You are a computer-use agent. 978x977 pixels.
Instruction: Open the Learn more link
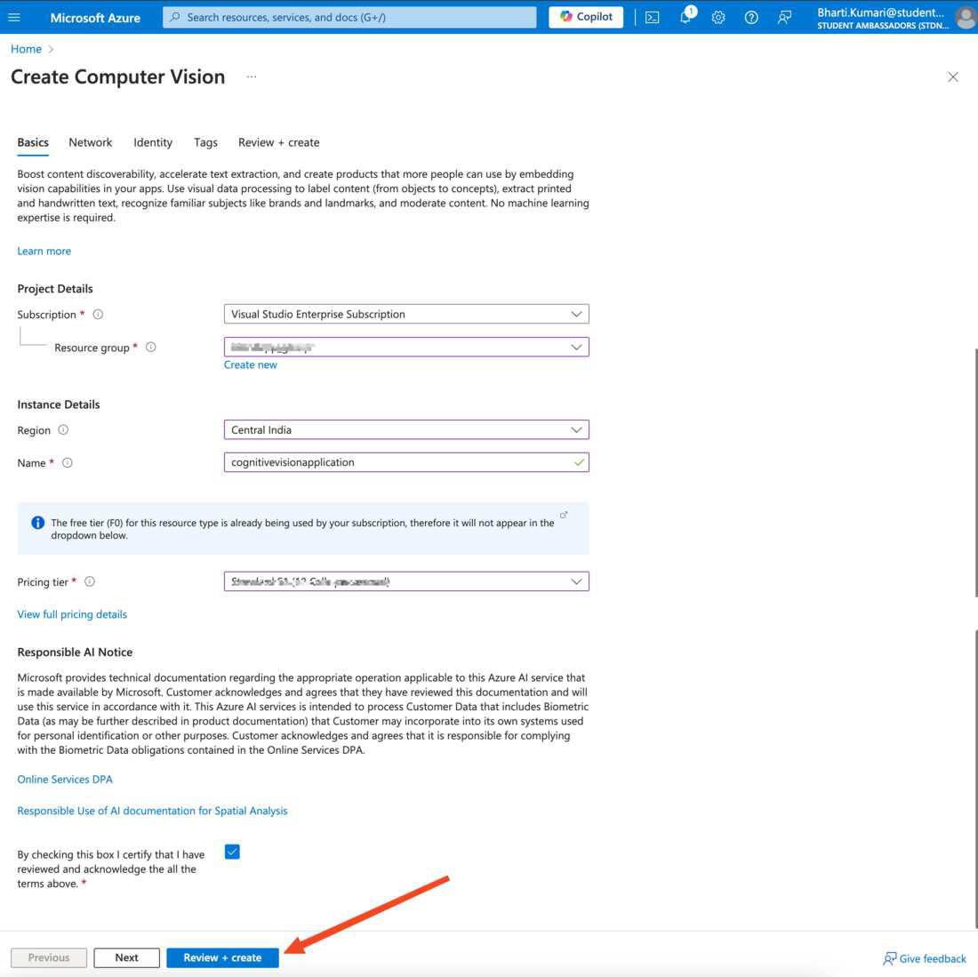pos(44,251)
